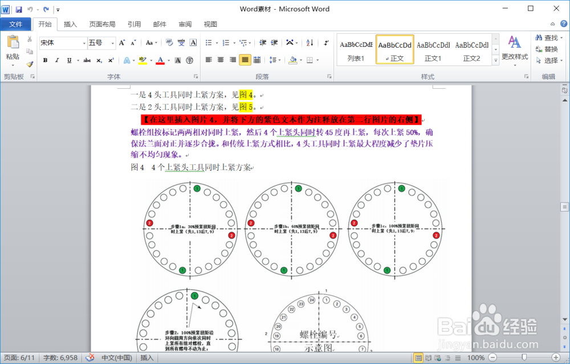This screenshot has width=570, height=364.
Task: Switch to full screen reading view
Action: 428,358
